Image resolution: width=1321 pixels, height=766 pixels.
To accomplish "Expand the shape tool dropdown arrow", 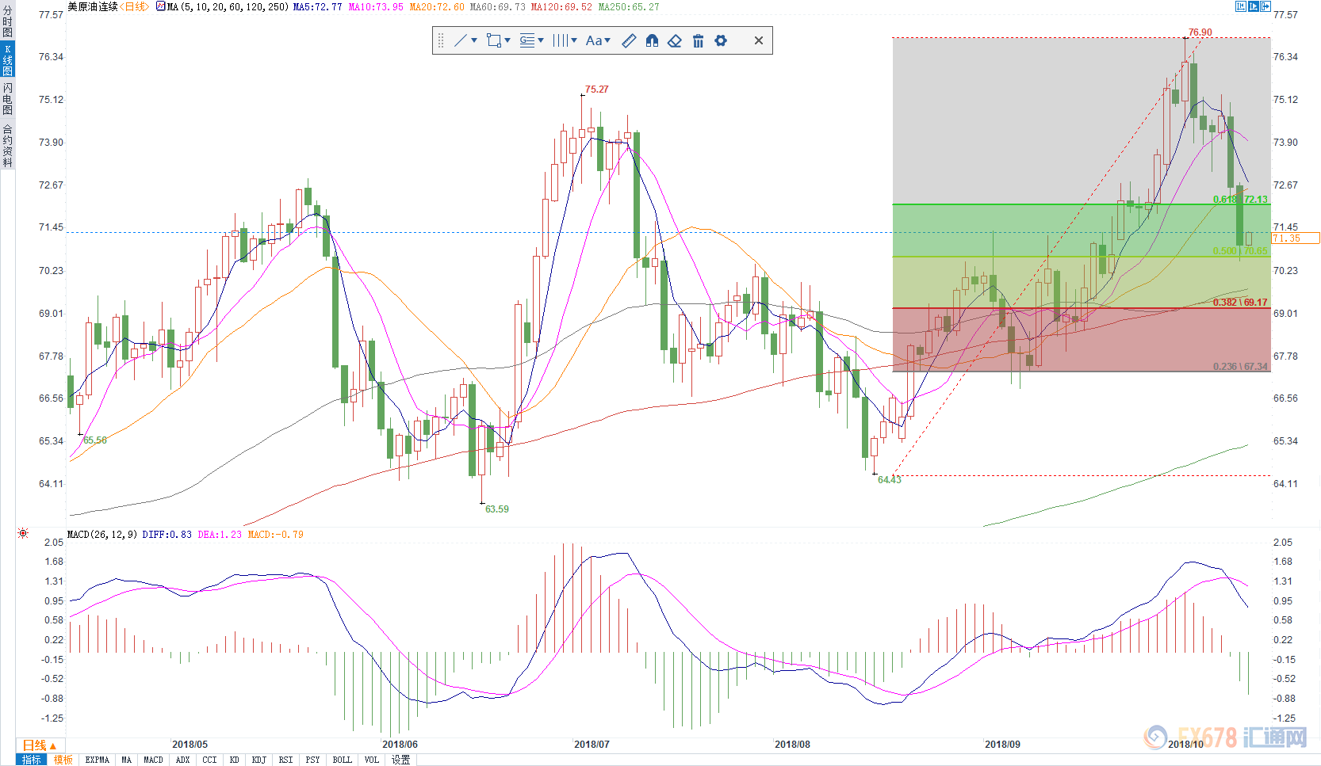I will pyautogui.click(x=507, y=40).
